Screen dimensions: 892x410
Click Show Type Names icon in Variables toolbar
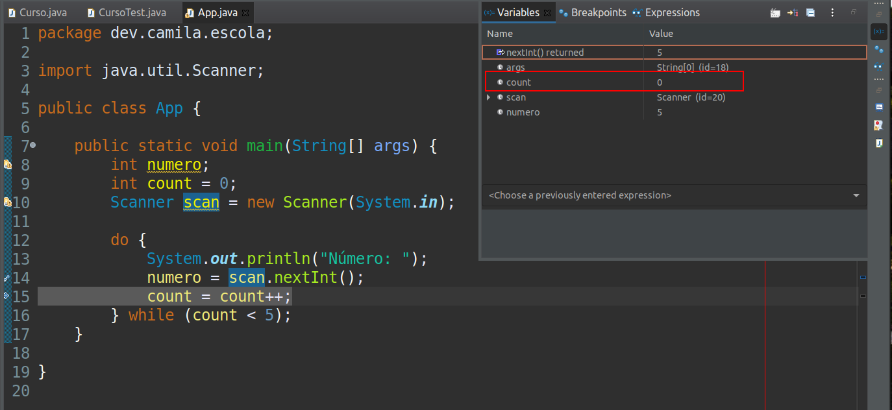pyautogui.click(x=775, y=12)
